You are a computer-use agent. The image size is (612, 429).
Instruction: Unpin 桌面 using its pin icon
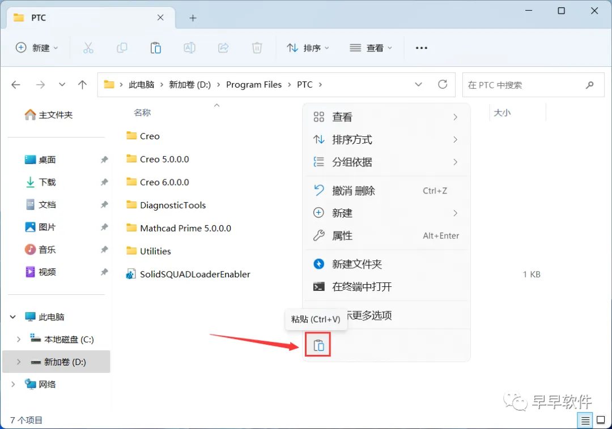pos(104,160)
